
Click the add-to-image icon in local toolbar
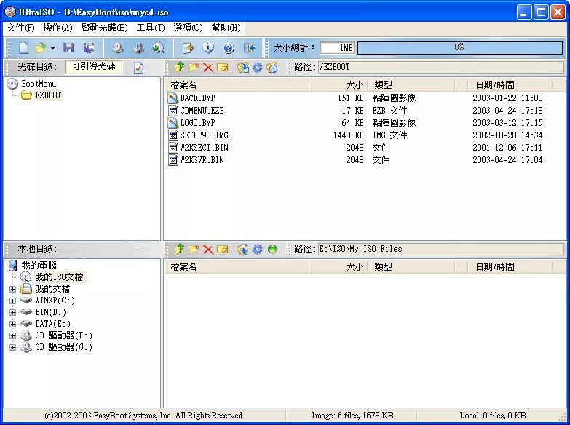pos(243,249)
